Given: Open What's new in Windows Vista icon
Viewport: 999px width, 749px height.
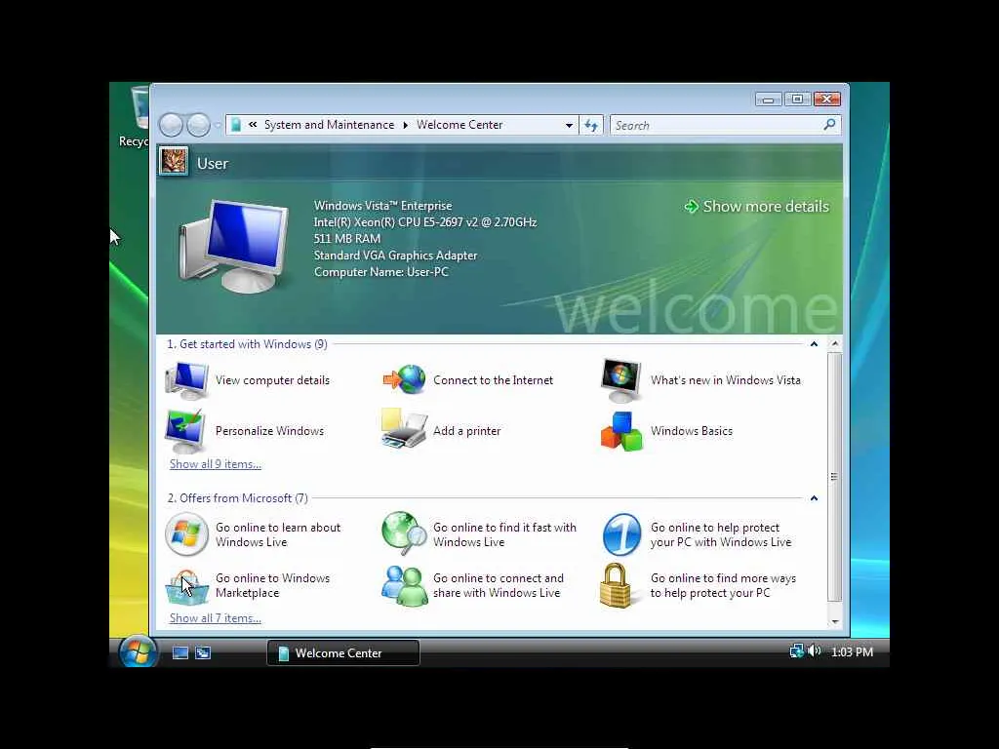Looking at the screenshot, I should click(x=621, y=380).
